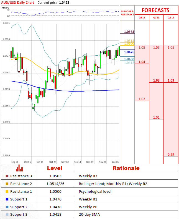Open the Q4 12 forecast column header
179x219 pixels.
click(142, 17)
